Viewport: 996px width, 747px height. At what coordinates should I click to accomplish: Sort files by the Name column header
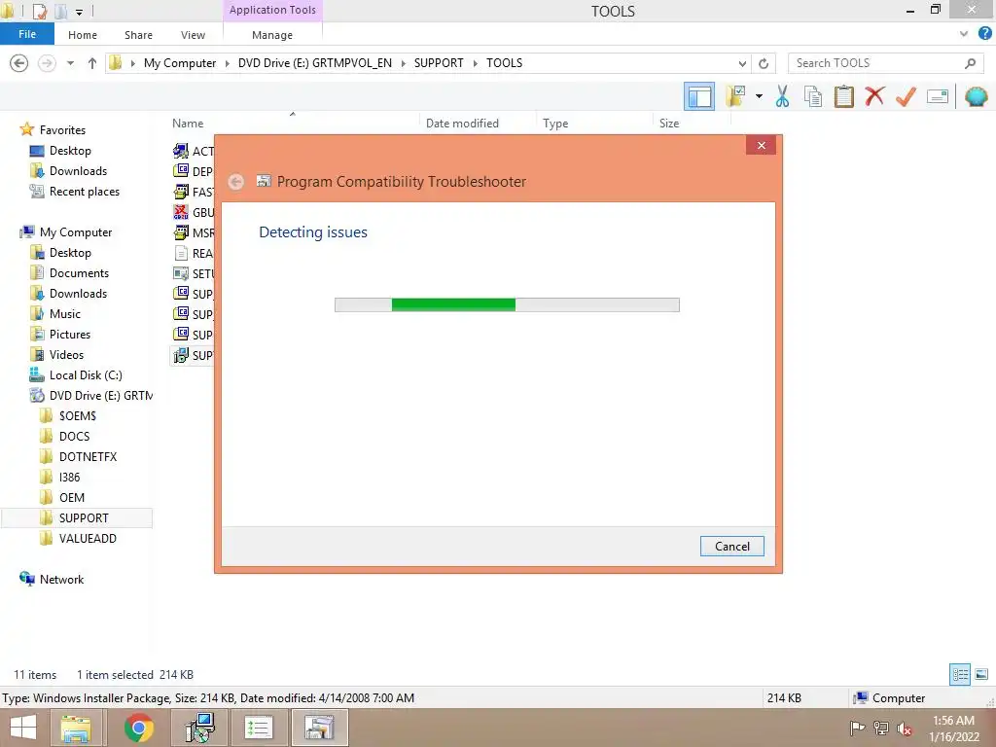[188, 124]
